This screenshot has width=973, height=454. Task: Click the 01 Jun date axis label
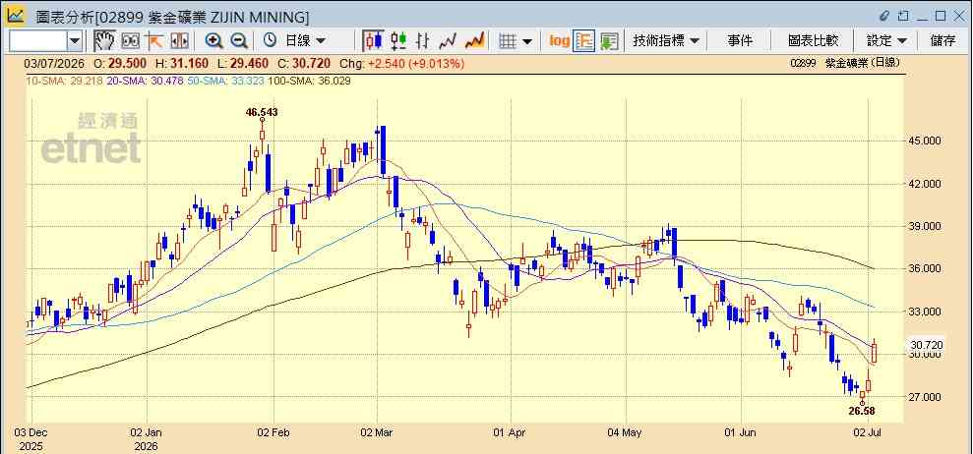pos(740,433)
